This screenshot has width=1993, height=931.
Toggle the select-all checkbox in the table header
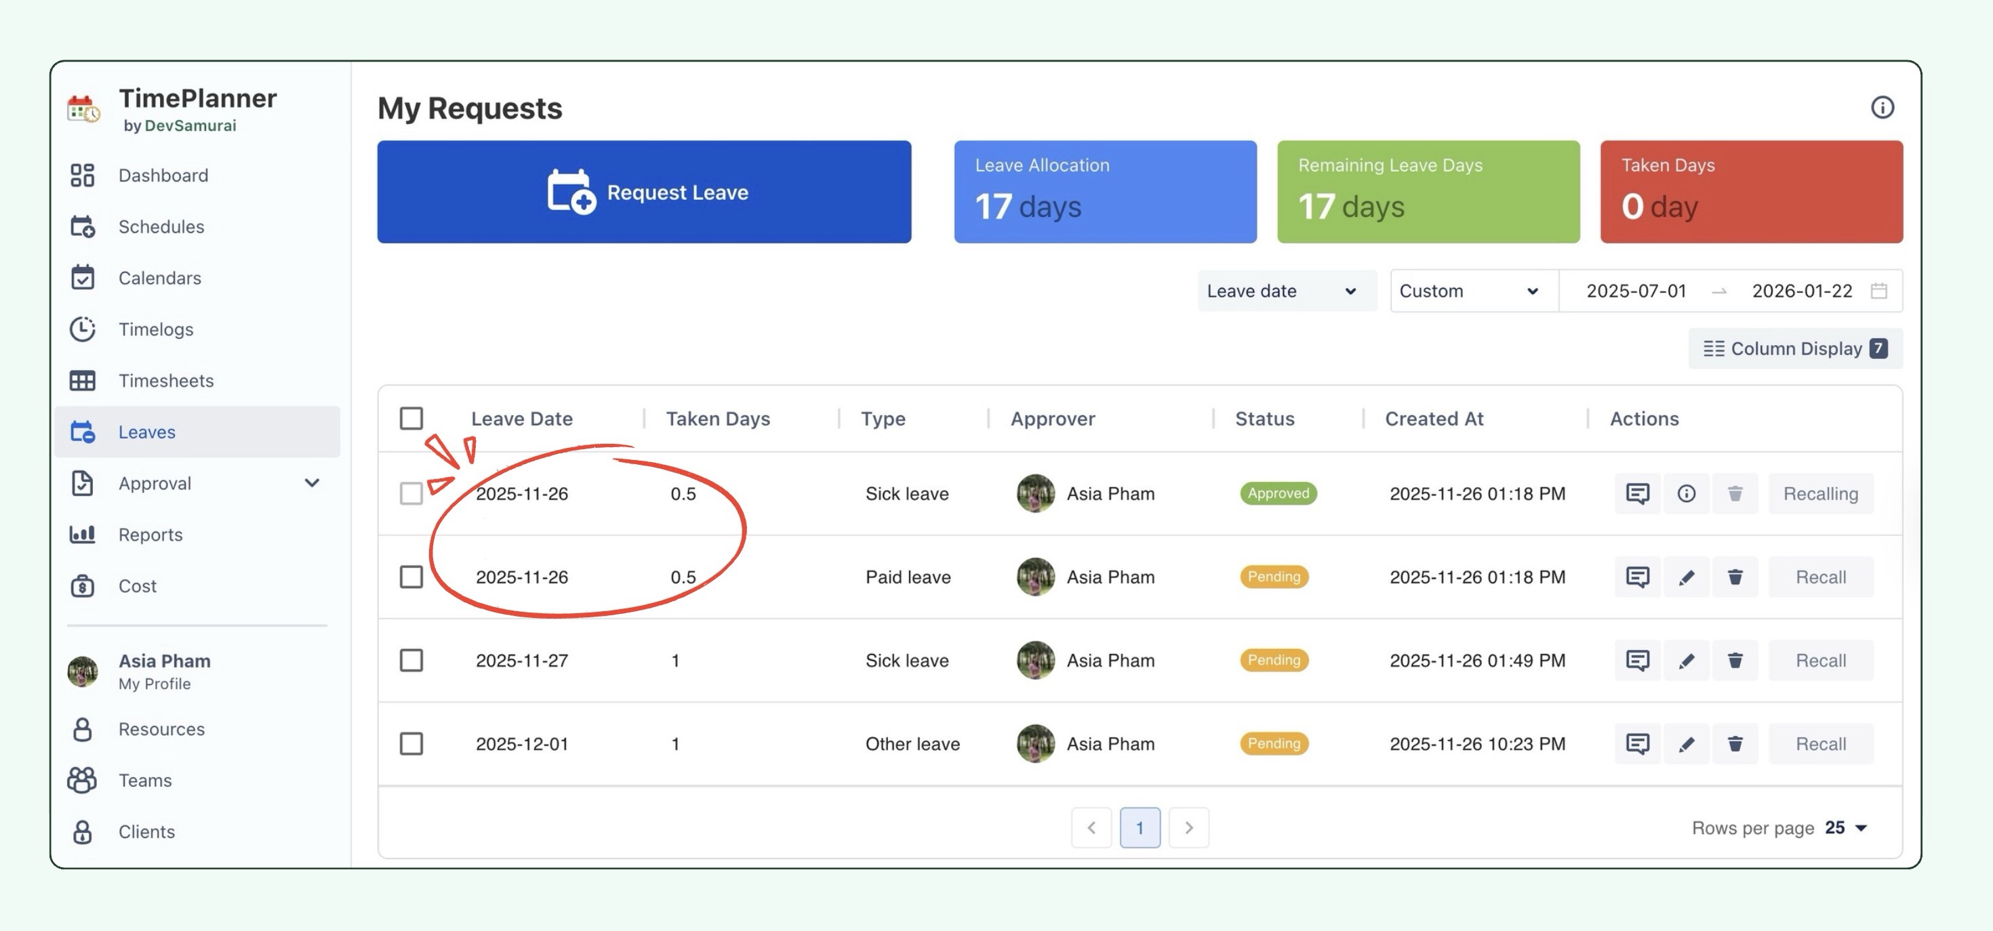[x=411, y=418]
